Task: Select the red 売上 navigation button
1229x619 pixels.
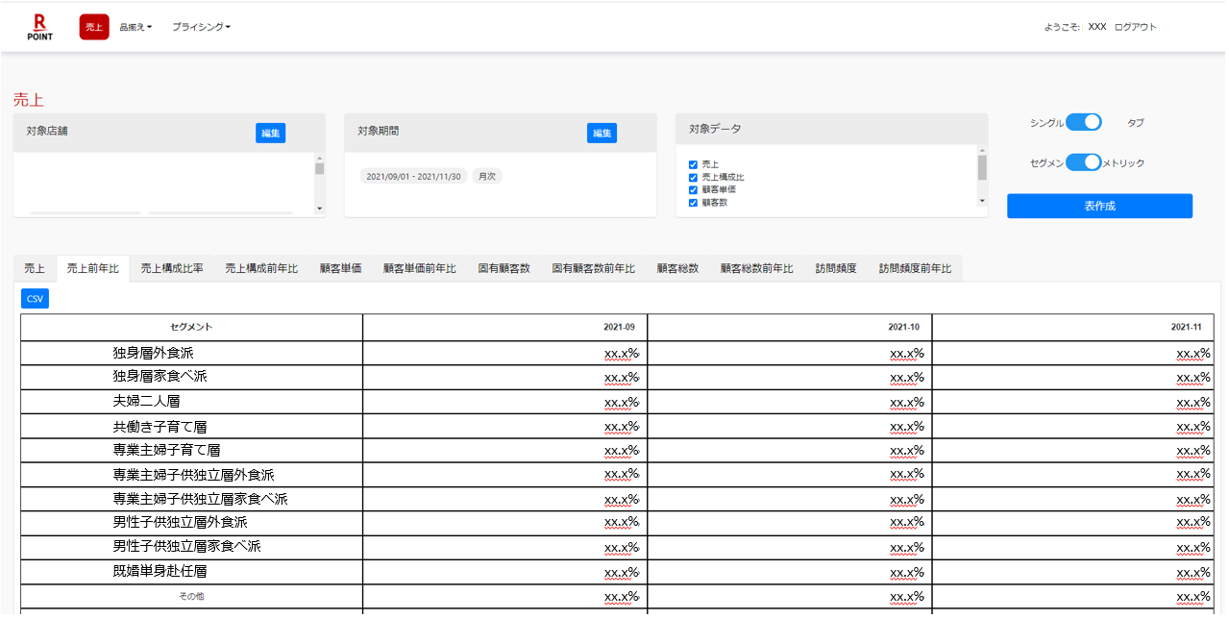Action: [94, 27]
